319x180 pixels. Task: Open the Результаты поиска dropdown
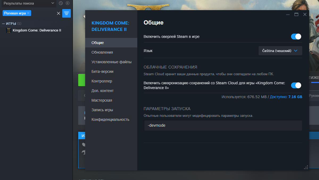29,3
